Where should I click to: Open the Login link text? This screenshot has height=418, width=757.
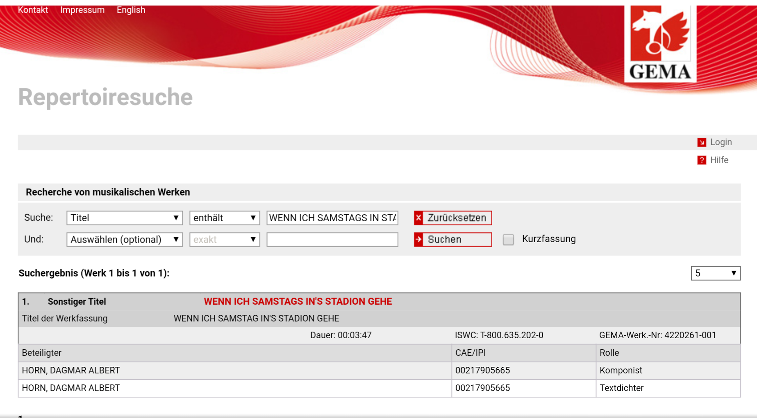point(721,142)
